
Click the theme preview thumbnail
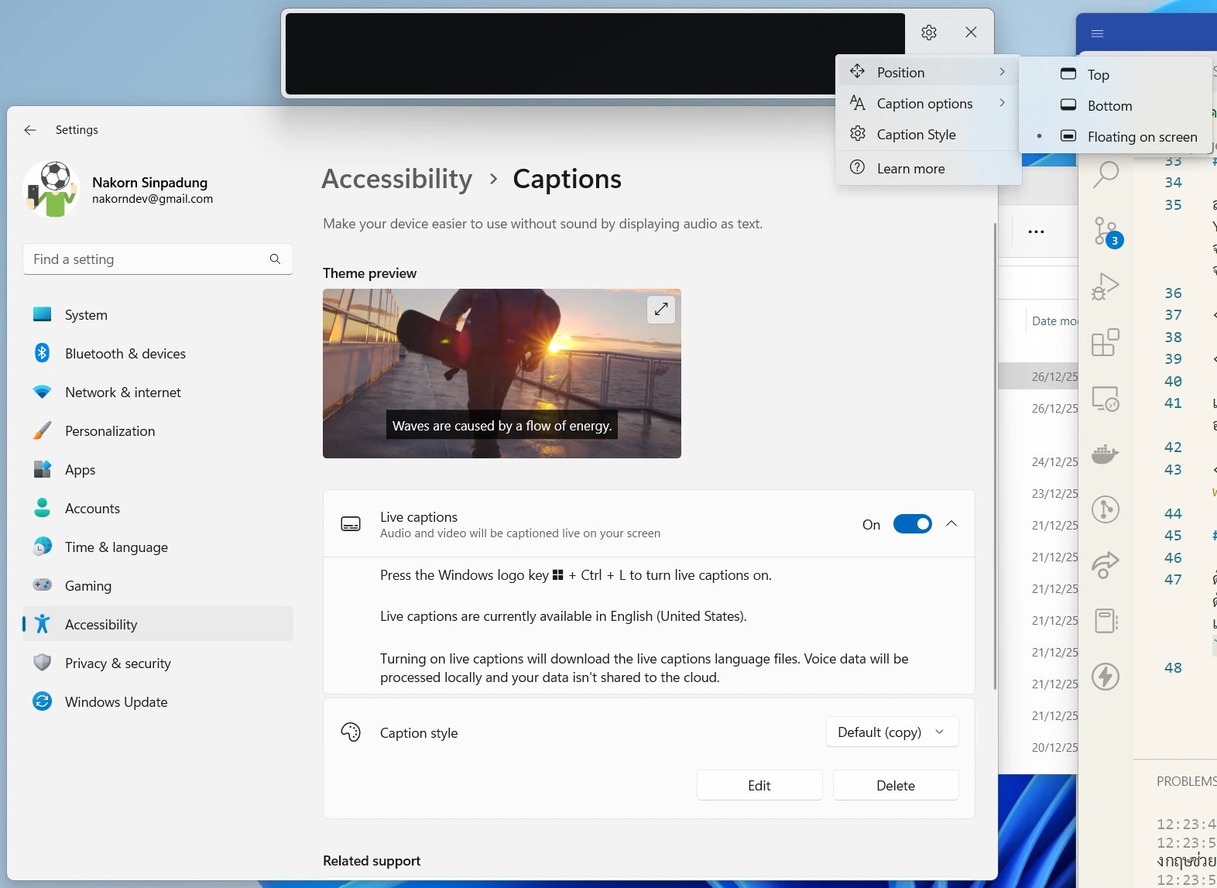(502, 373)
